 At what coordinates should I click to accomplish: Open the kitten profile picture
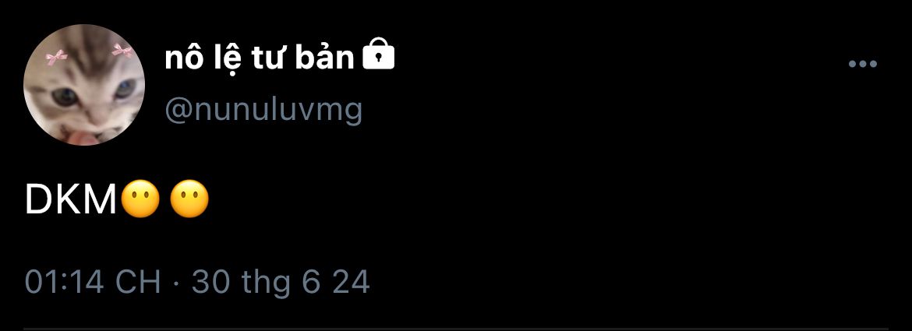(84, 85)
